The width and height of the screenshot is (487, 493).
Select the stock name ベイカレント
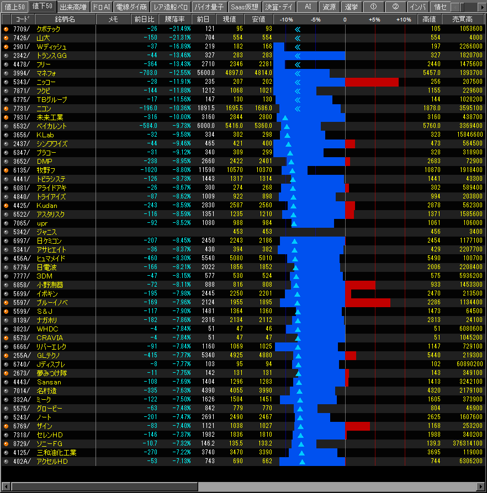coord(51,126)
